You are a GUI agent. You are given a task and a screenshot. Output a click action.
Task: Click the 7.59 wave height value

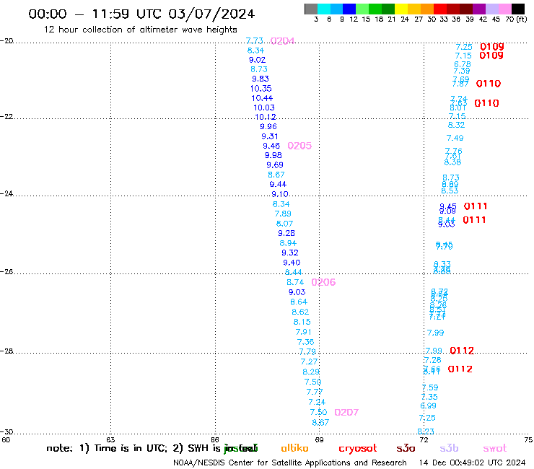click(x=430, y=387)
